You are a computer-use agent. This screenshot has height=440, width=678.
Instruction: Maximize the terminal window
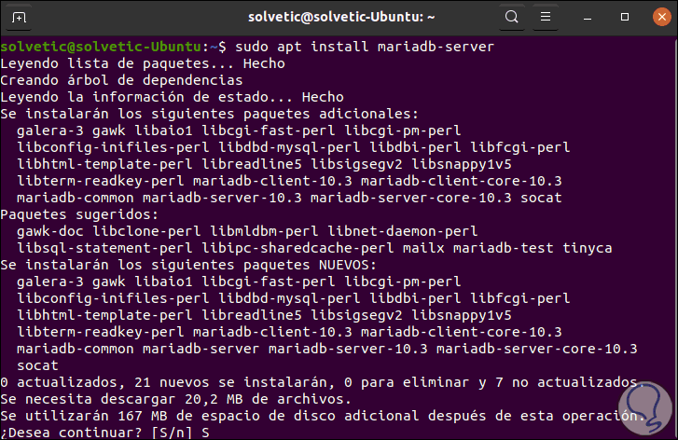pyautogui.click(x=625, y=18)
